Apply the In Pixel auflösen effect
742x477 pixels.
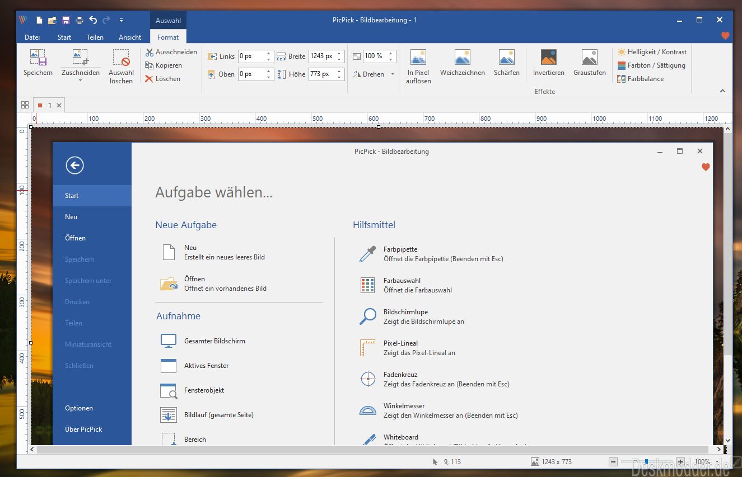[418, 66]
